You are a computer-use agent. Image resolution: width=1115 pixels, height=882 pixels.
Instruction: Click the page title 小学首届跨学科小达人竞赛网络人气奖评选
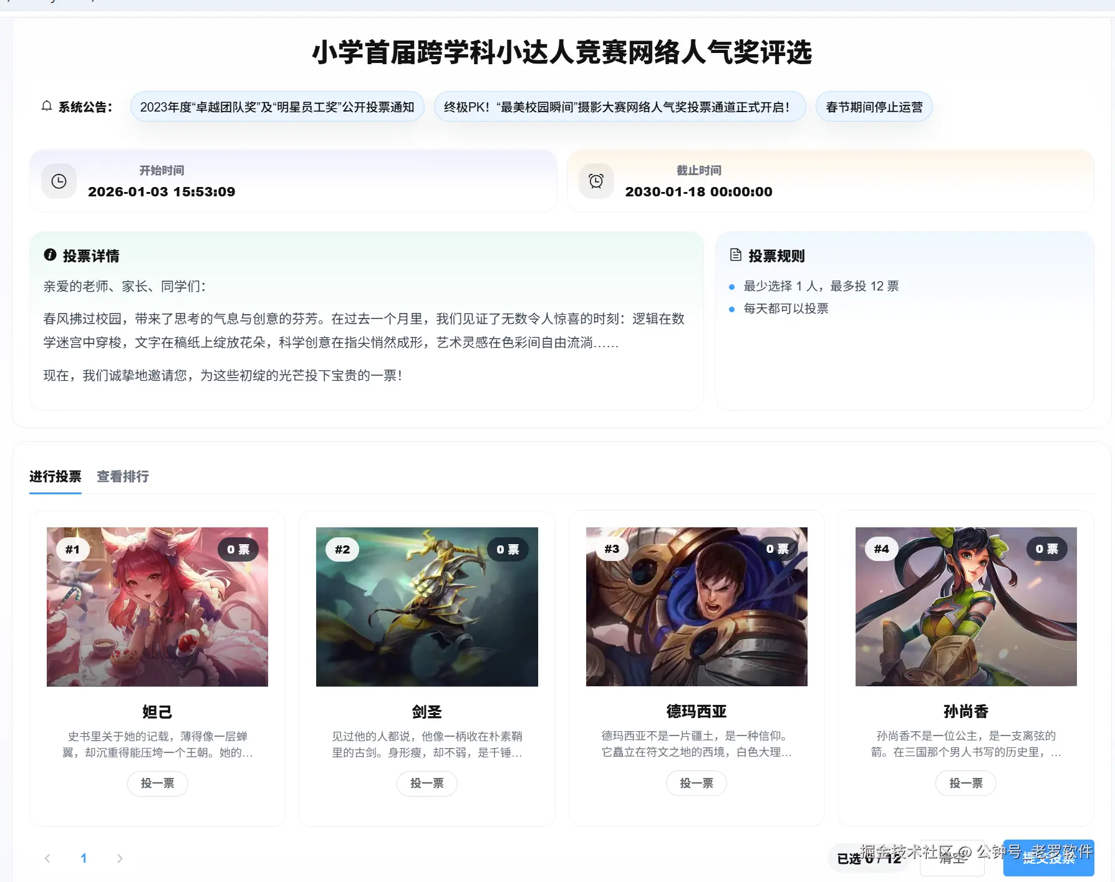tap(562, 52)
